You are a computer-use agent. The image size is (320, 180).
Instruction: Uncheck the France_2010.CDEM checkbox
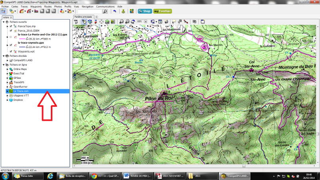(11, 31)
